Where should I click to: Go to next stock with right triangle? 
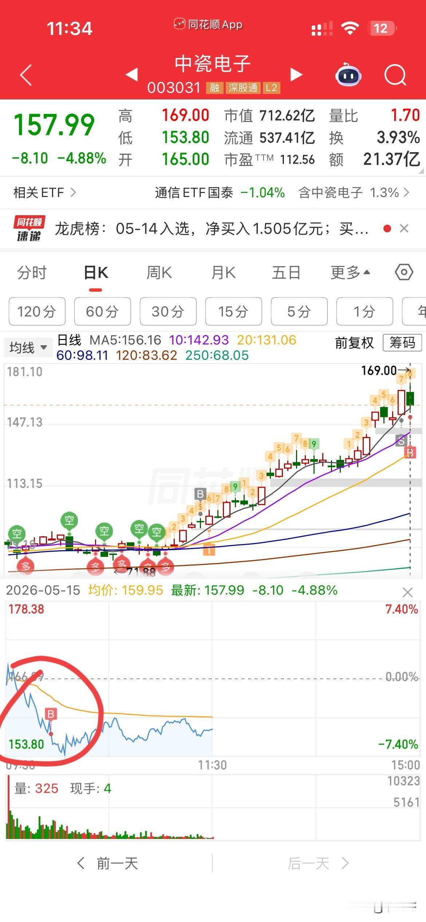[296, 74]
